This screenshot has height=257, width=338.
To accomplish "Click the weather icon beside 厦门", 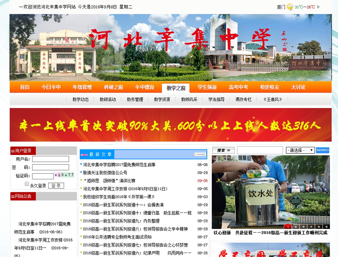I will click(290, 7).
